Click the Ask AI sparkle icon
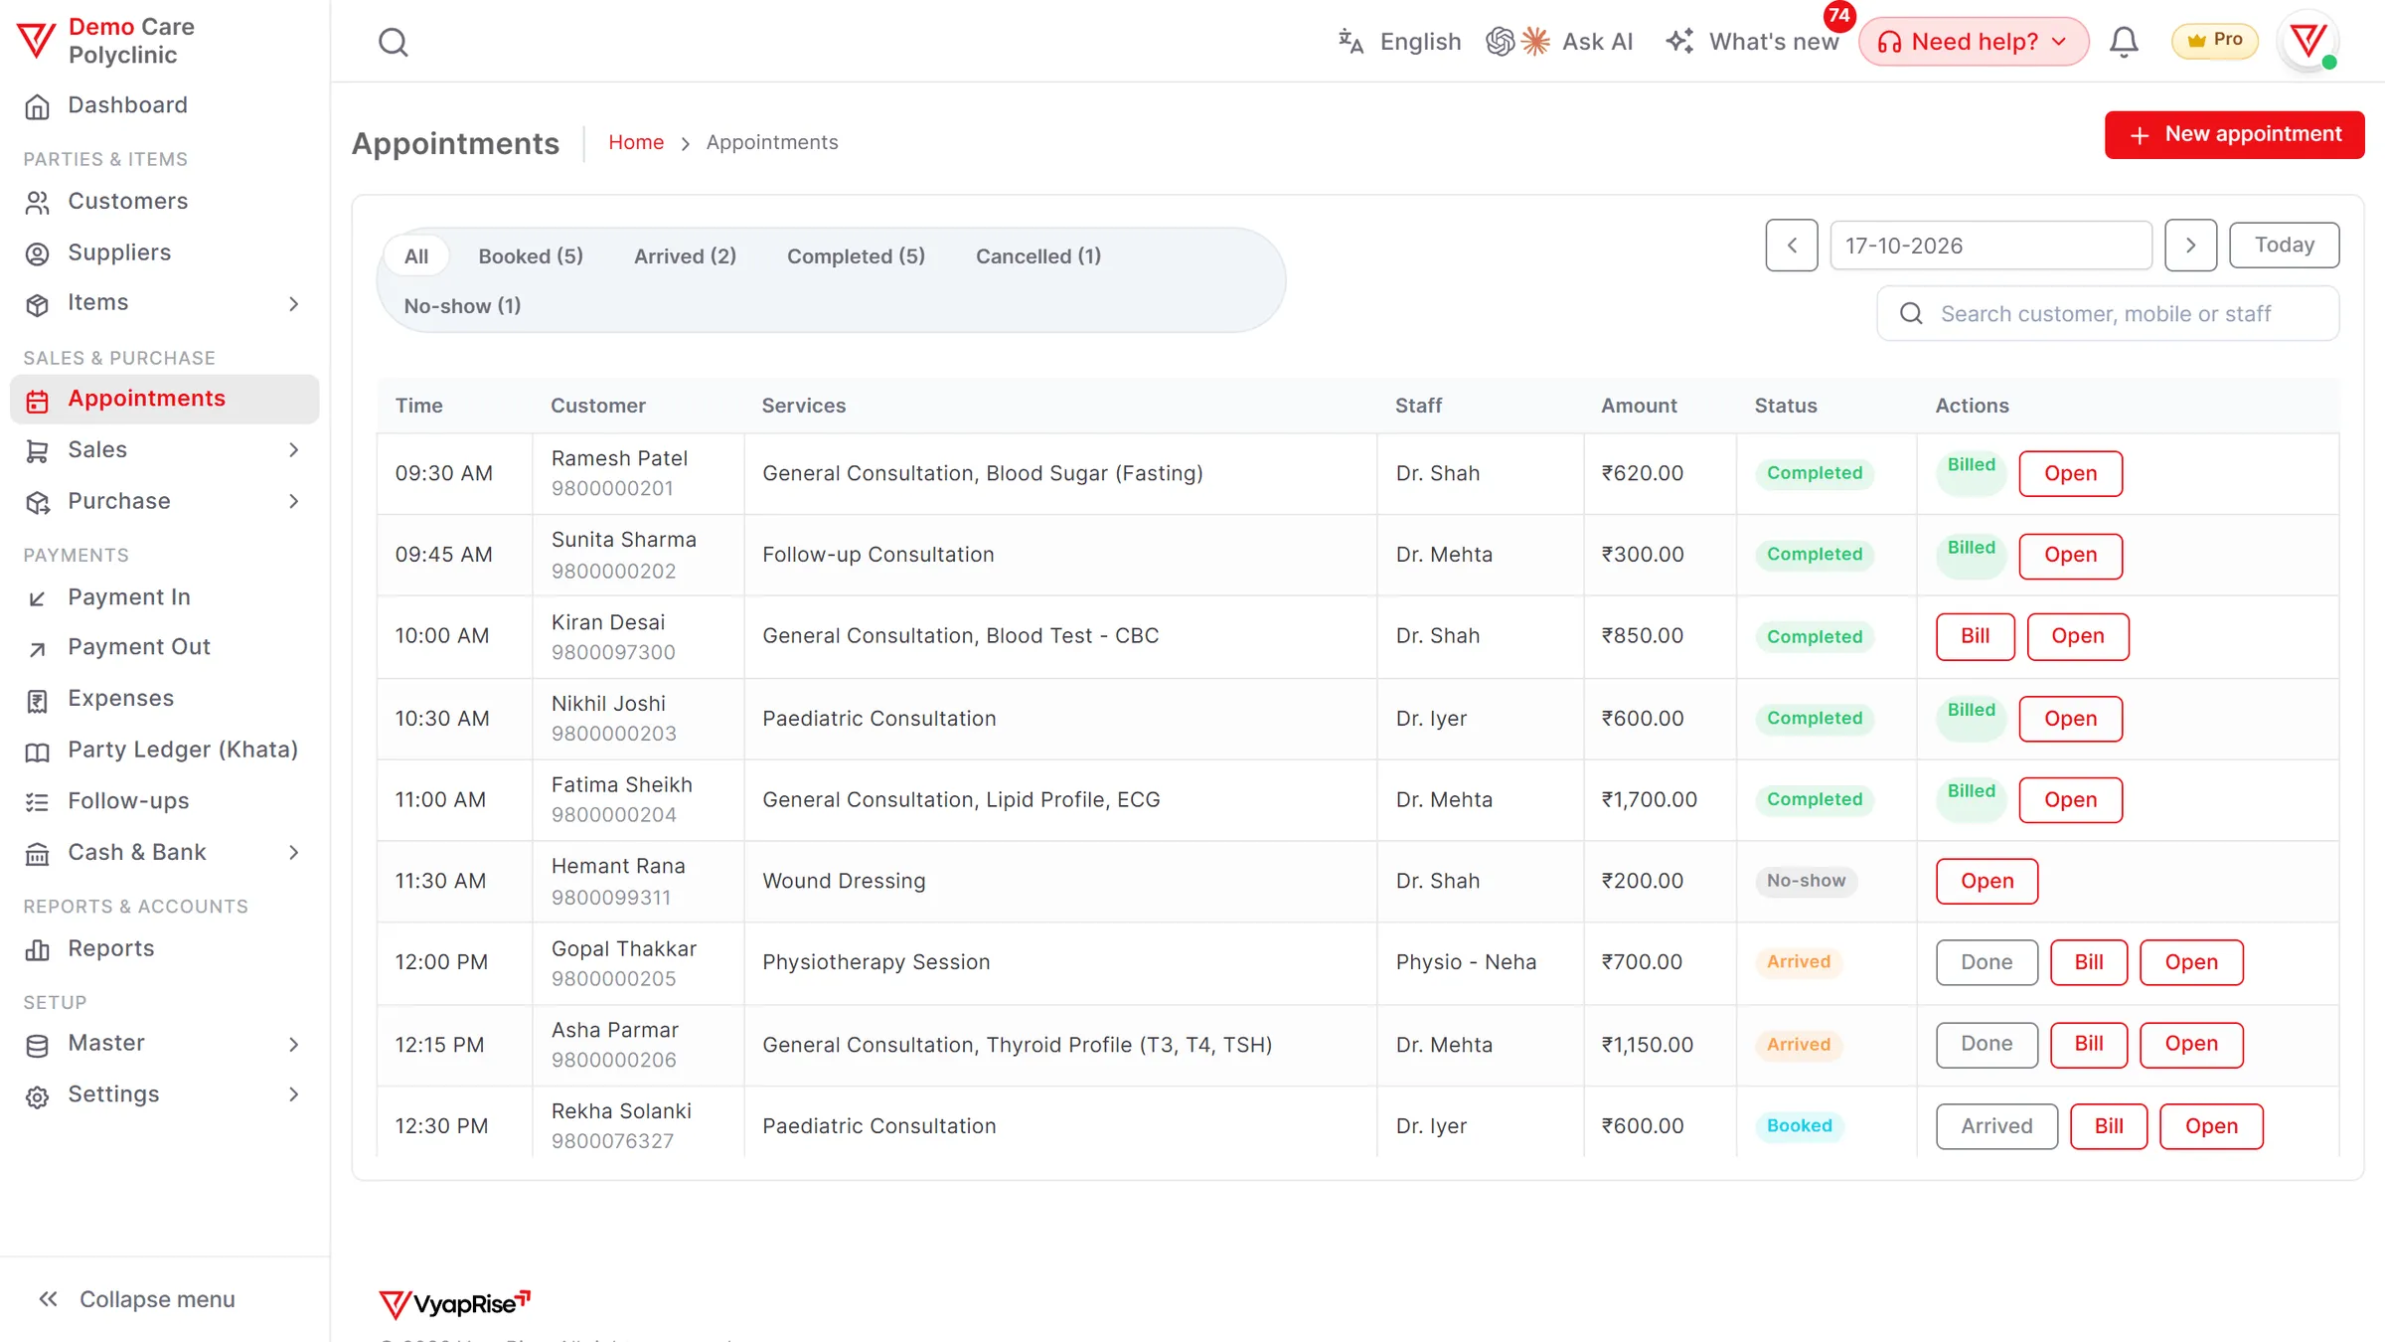 pyautogui.click(x=1535, y=42)
